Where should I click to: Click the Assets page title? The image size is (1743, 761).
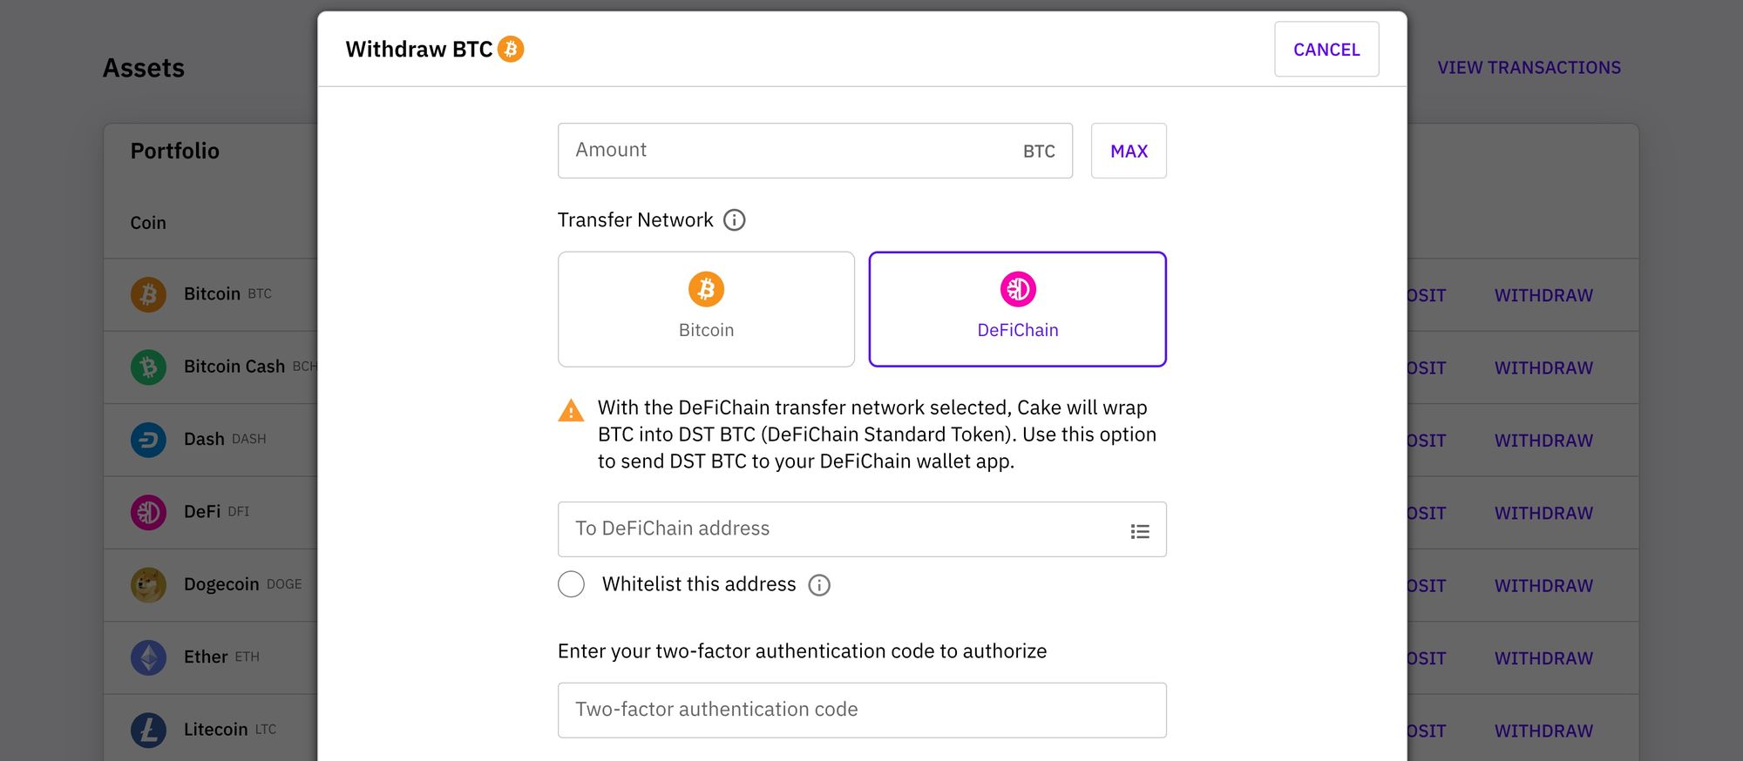144,68
